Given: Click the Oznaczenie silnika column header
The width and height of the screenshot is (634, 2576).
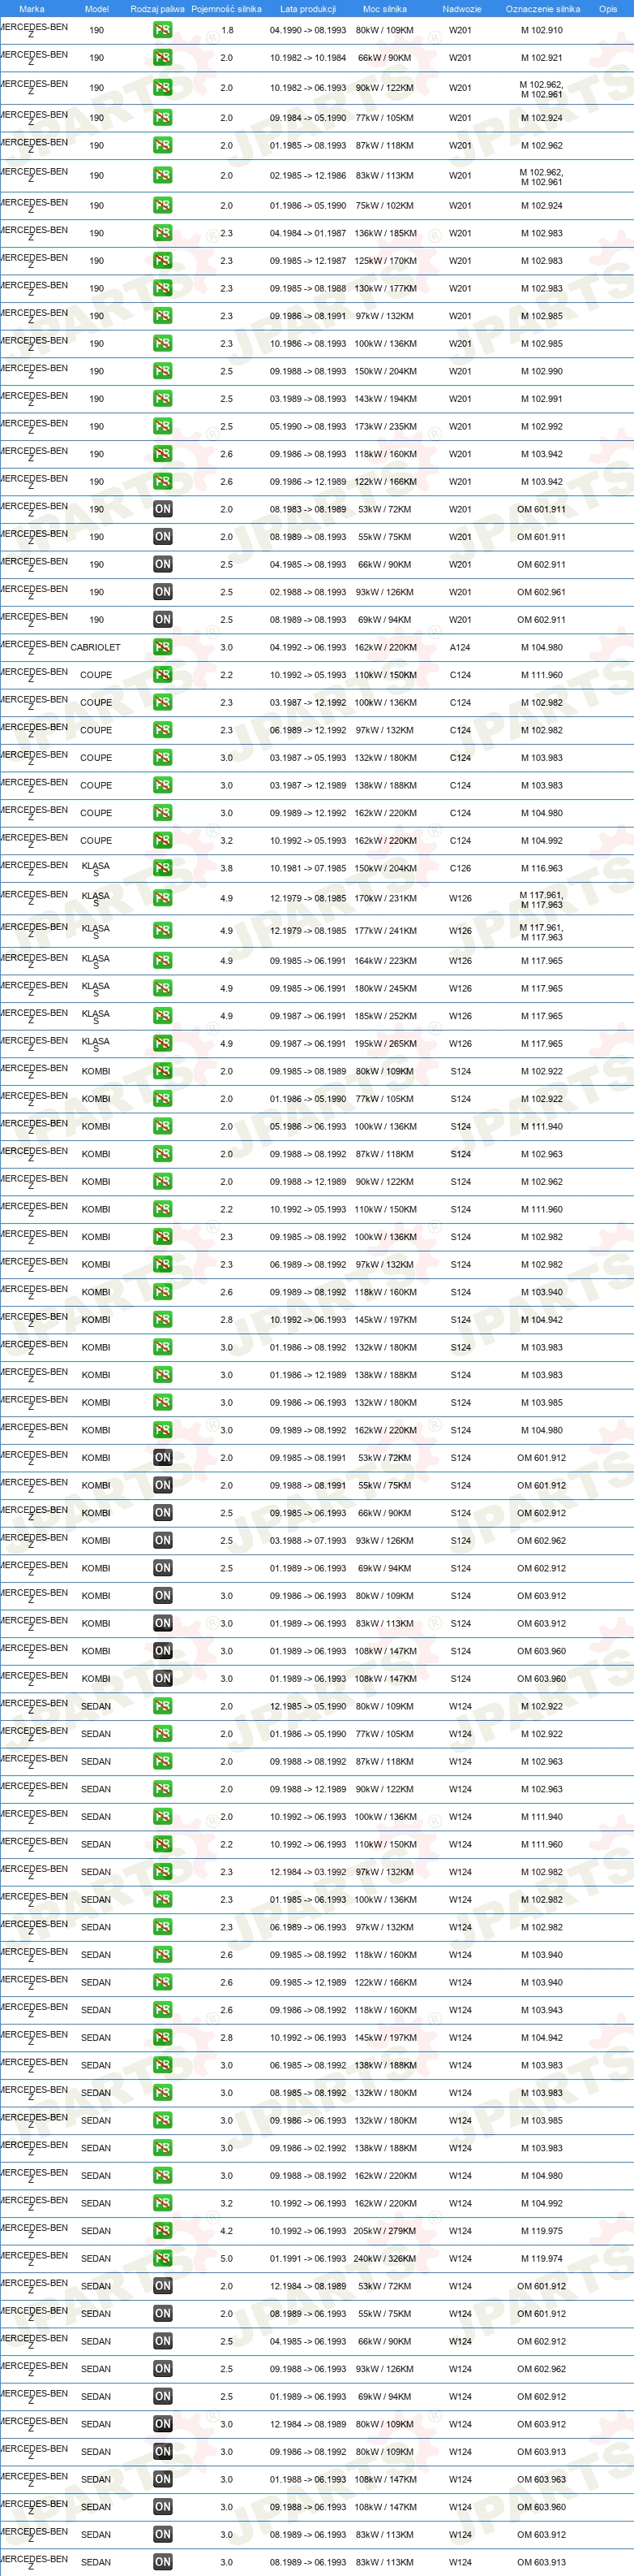Looking at the screenshot, I should (x=543, y=9).
